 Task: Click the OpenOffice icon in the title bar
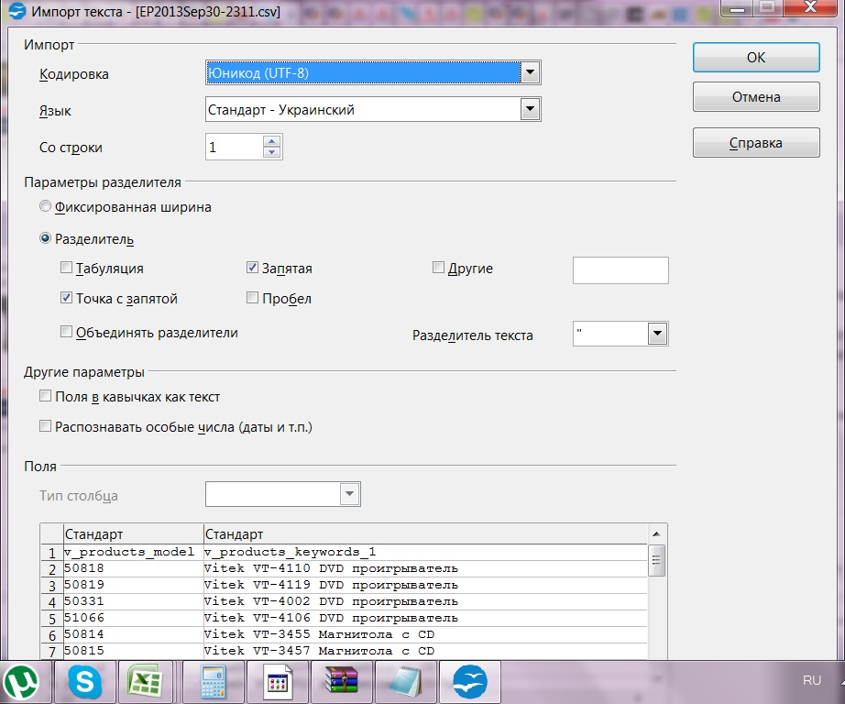pyautogui.click(x=16, y=11)
